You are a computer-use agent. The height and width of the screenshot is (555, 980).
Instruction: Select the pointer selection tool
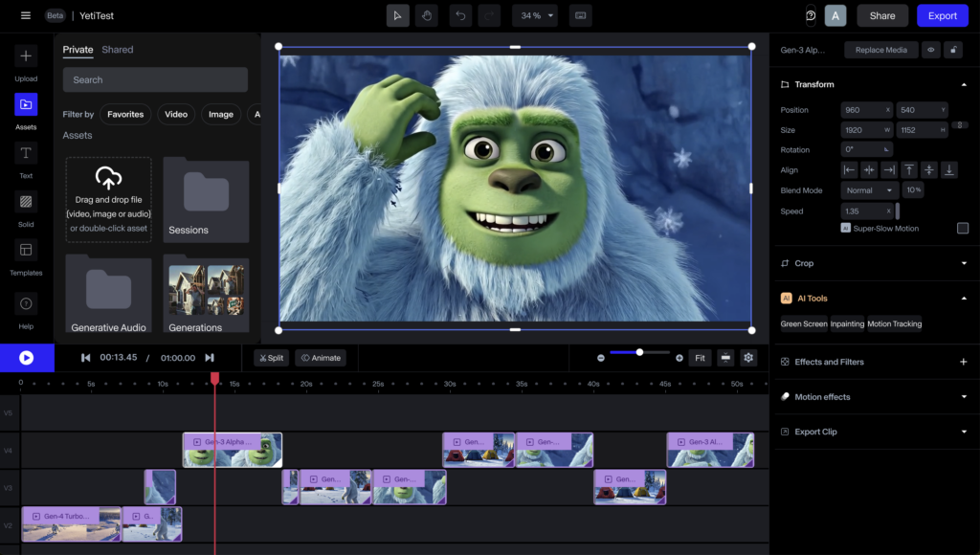click(x=397, y=15)
